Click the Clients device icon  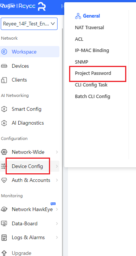pos(4,80)
